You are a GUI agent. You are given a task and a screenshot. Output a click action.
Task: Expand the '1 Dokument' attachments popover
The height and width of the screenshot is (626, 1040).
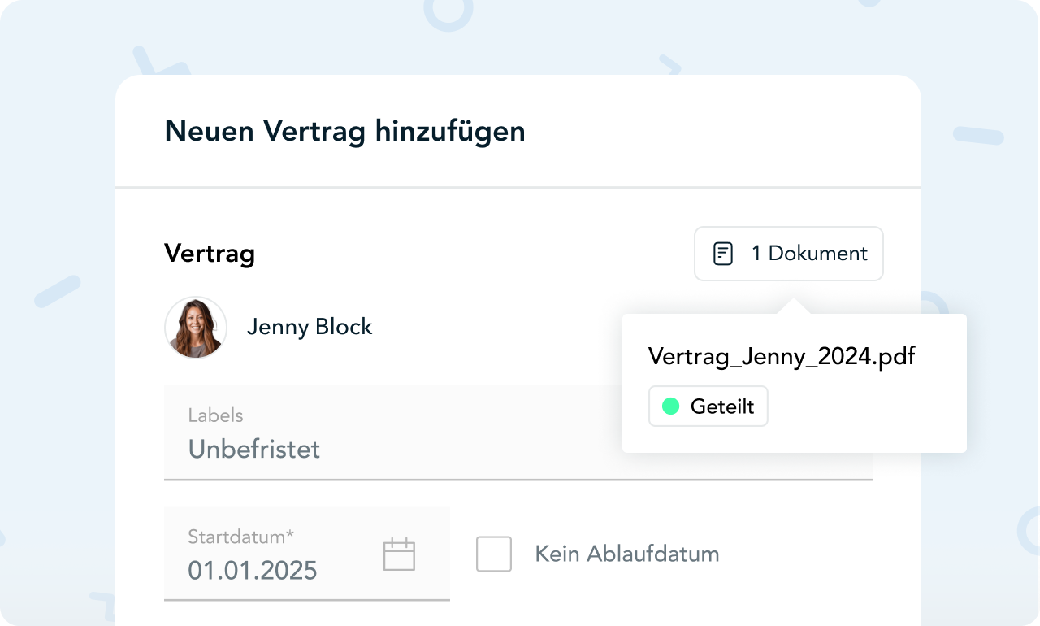(788, 254)
